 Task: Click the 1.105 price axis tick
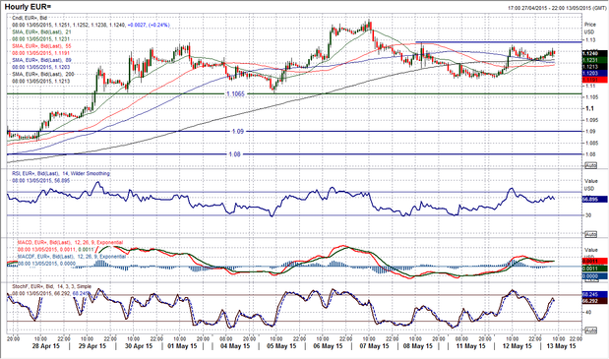[x=591, y=97]
